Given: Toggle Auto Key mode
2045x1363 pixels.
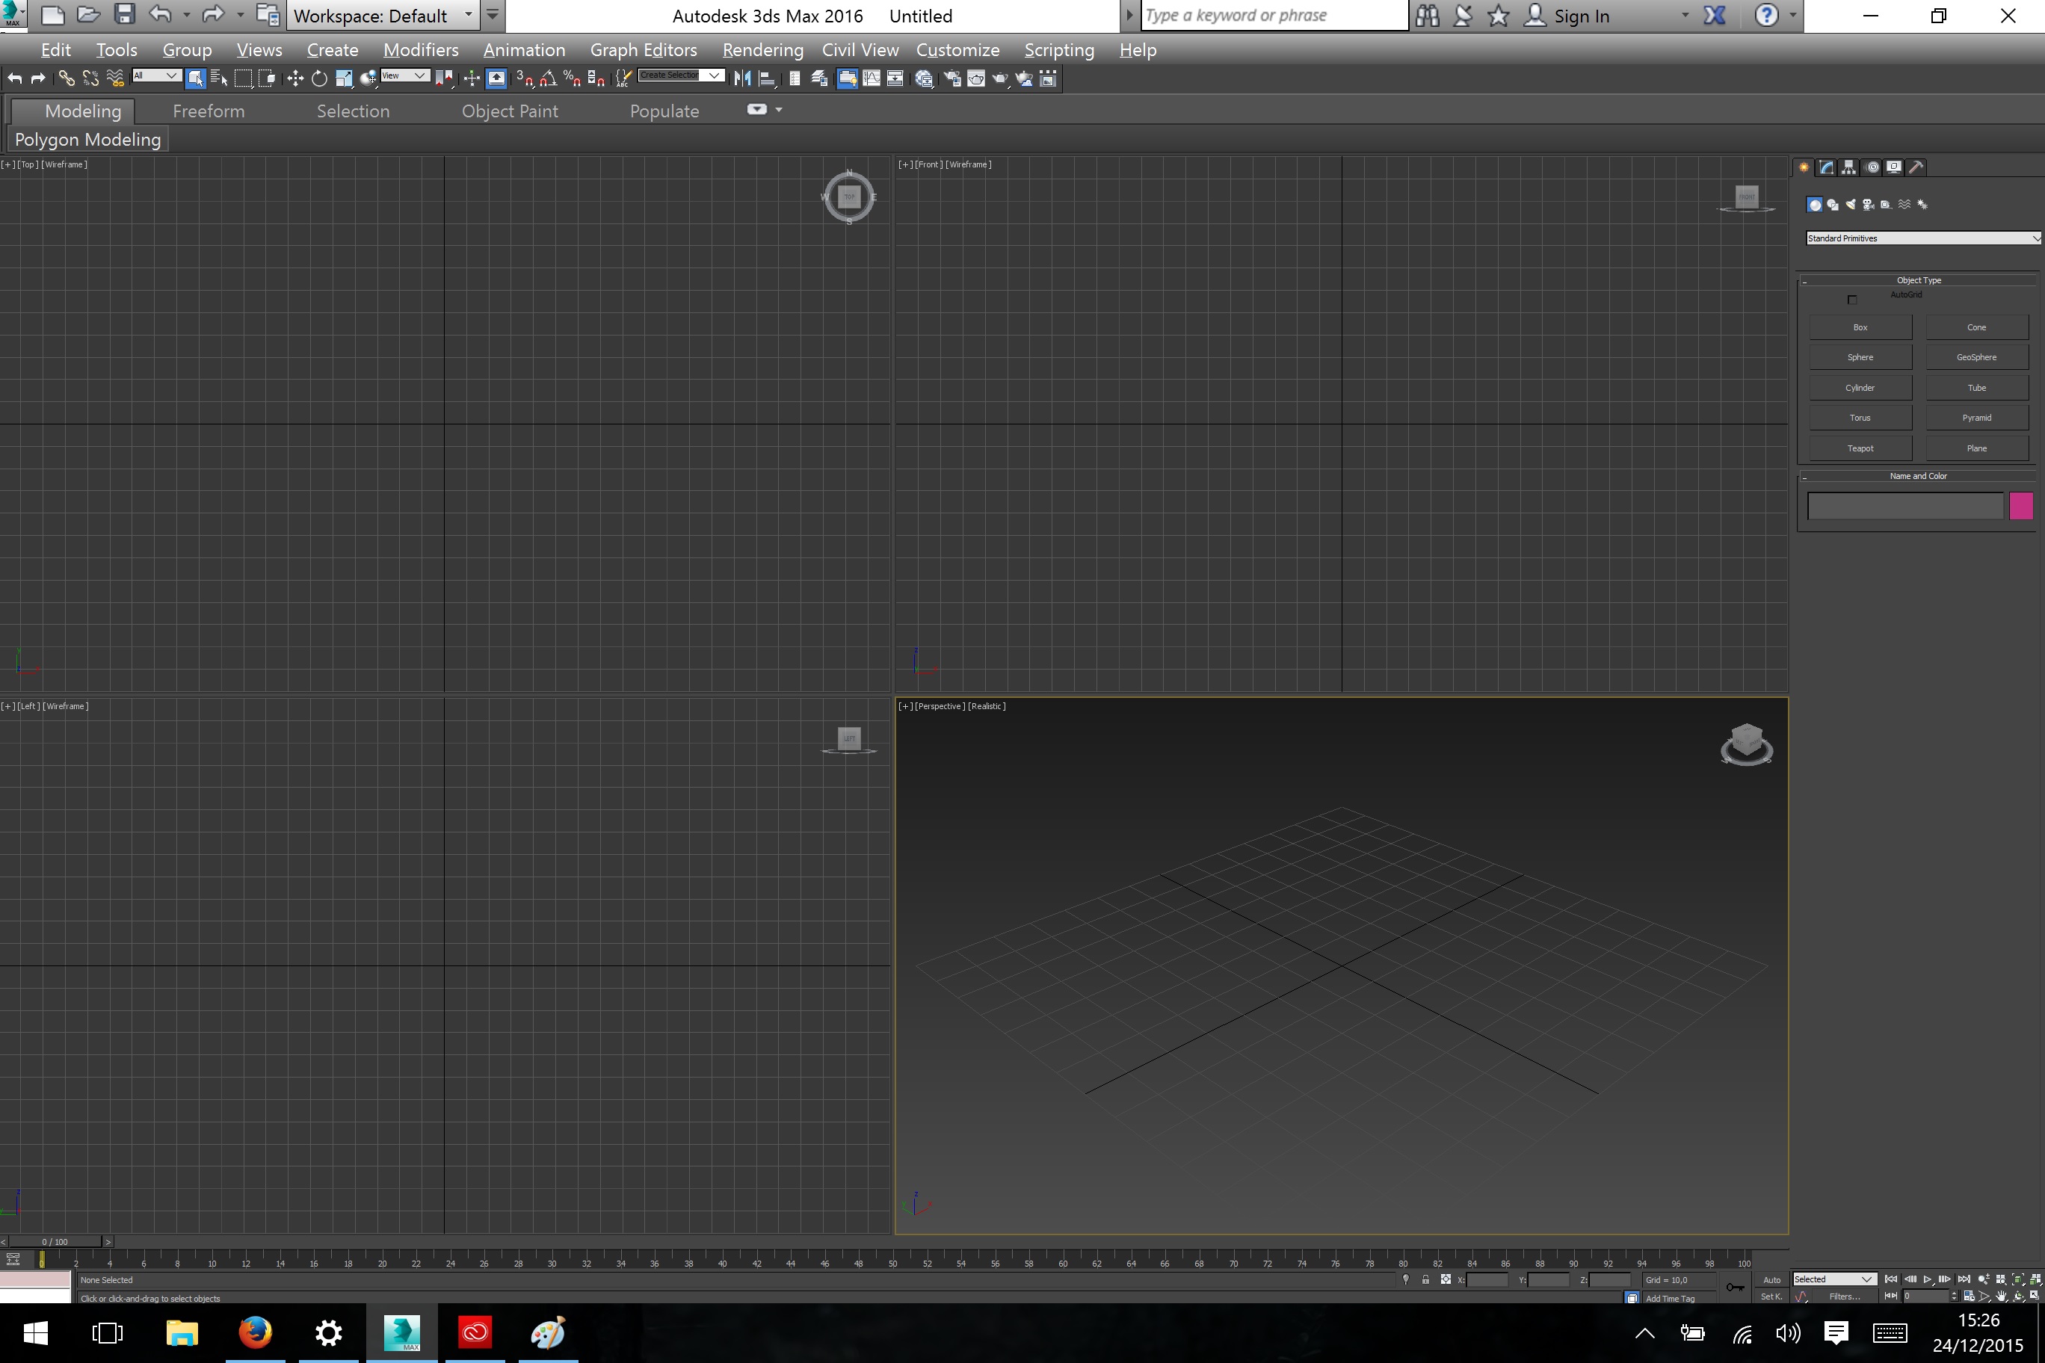Looking at the screenshot, I should [1771, 1279].
